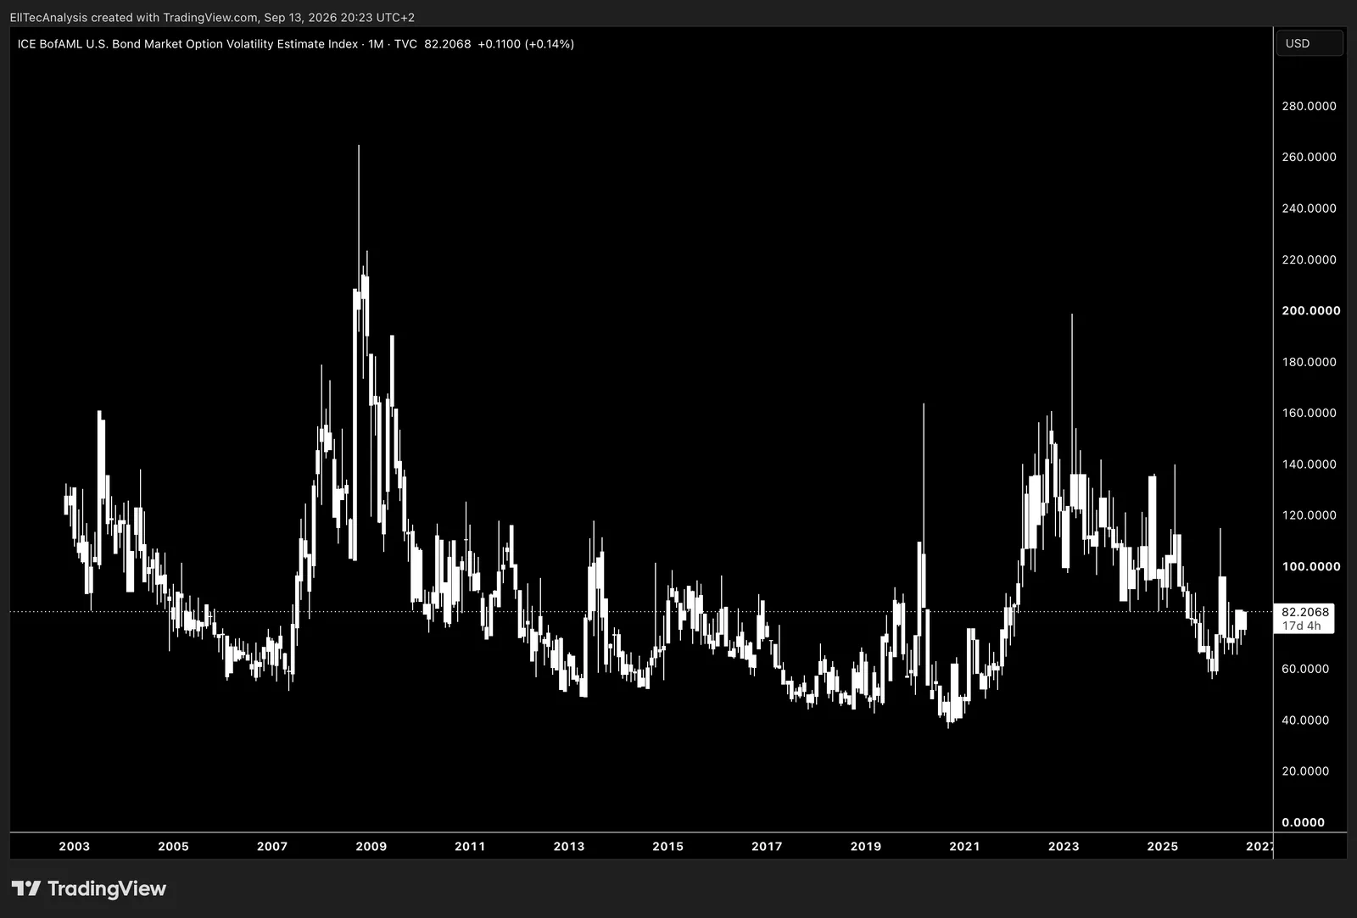Click the +0.1100 (+0.14%) change value

[x=526, y=44]
